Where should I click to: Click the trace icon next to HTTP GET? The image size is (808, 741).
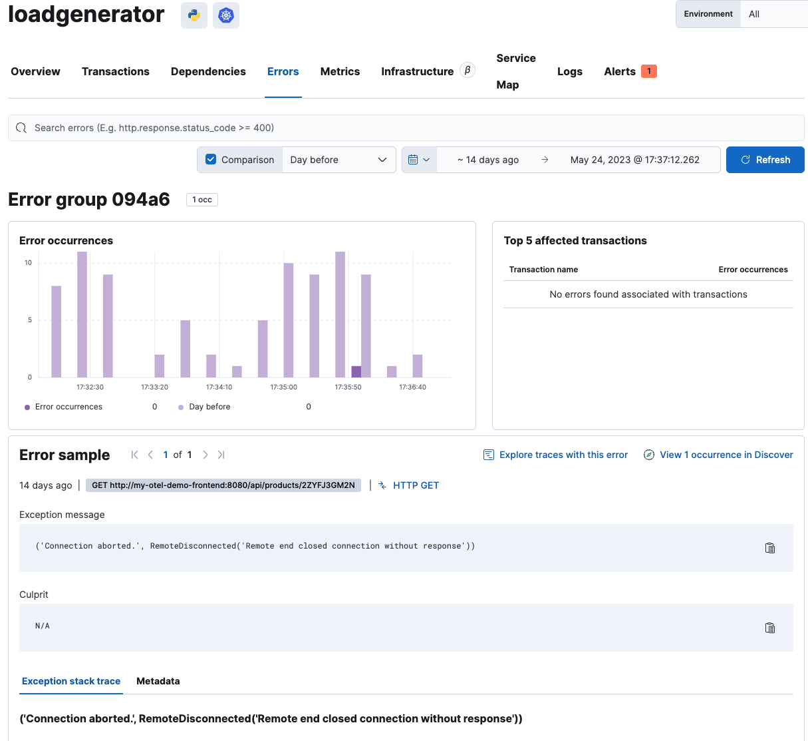(382, 485)
